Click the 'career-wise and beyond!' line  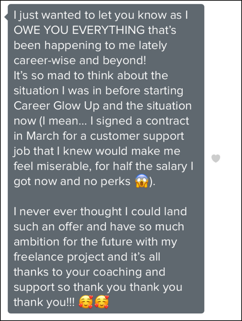click(x=80, y=60)
